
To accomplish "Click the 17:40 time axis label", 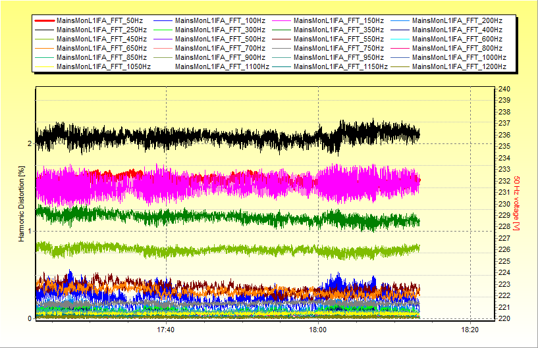I will (x=166, y=330).
